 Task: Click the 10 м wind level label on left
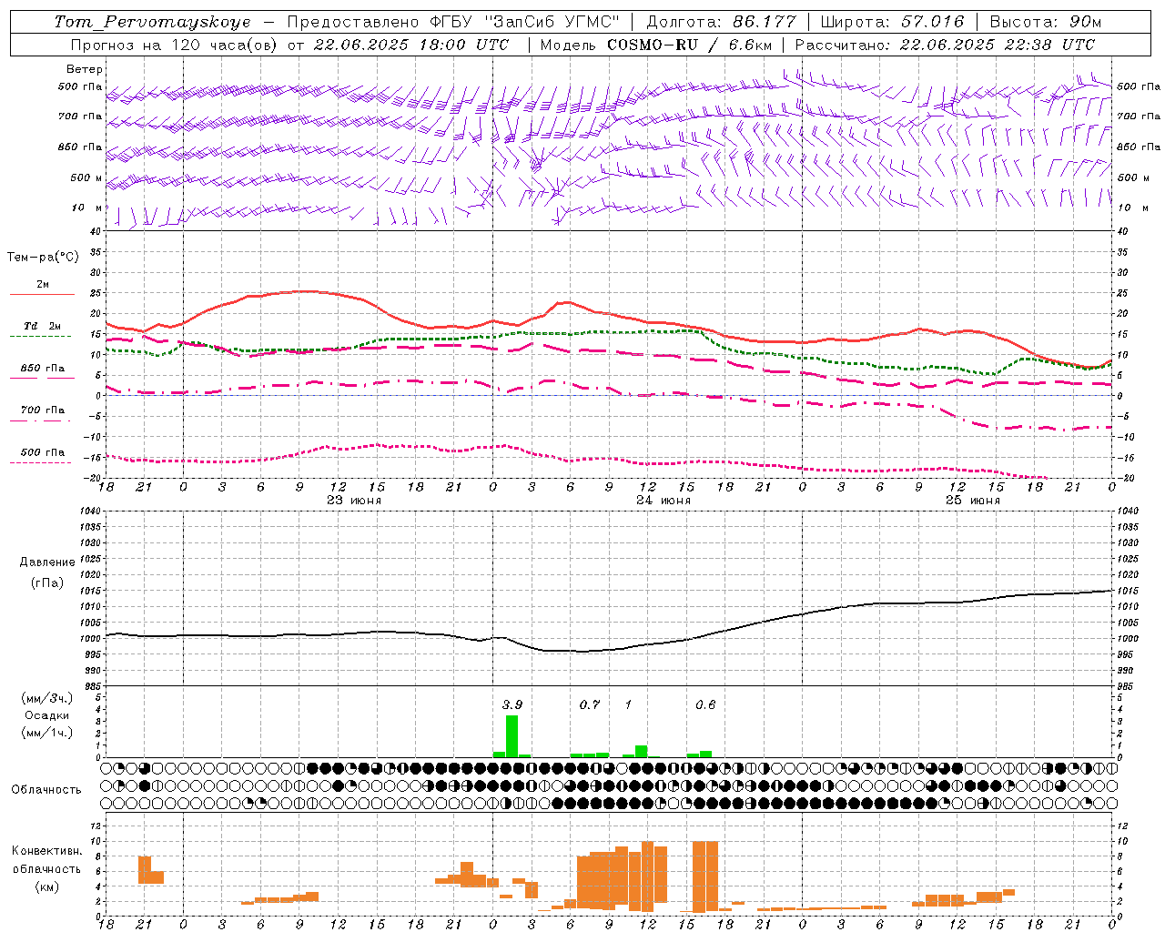(x=87, y=208)
